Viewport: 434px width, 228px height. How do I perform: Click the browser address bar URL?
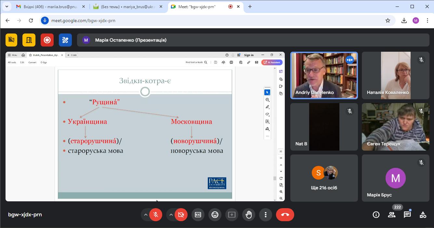click(x=83, y=20)
